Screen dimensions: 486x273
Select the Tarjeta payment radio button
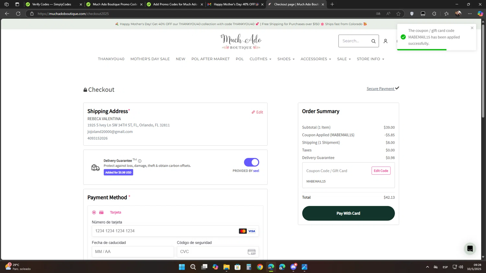point(94,213)
